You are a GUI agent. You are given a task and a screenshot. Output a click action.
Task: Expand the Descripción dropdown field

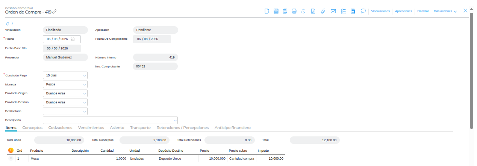110,120
